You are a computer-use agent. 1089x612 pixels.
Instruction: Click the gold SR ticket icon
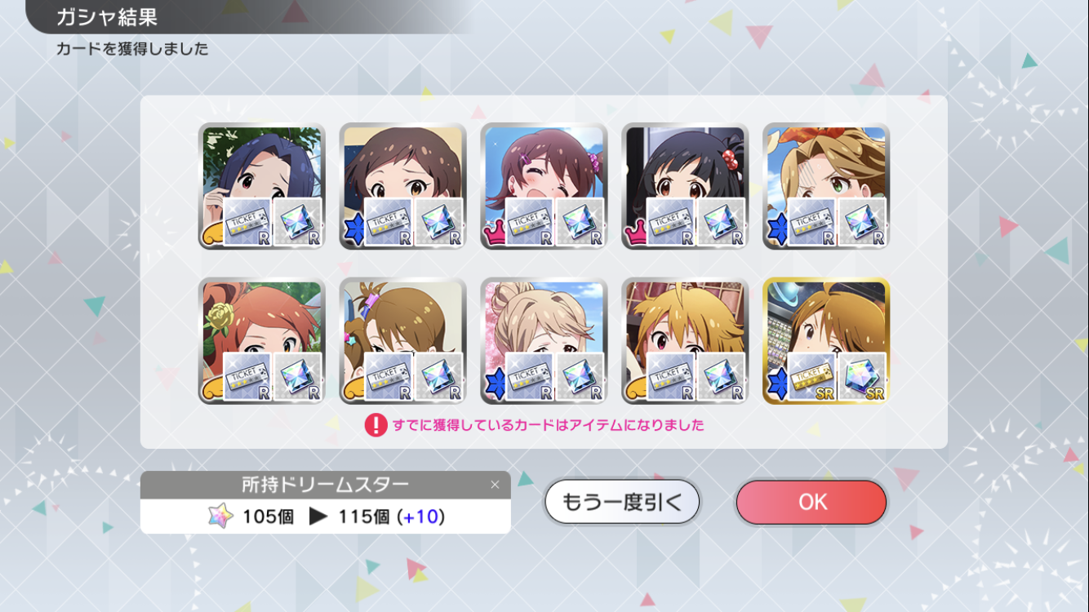pos(812,376)
